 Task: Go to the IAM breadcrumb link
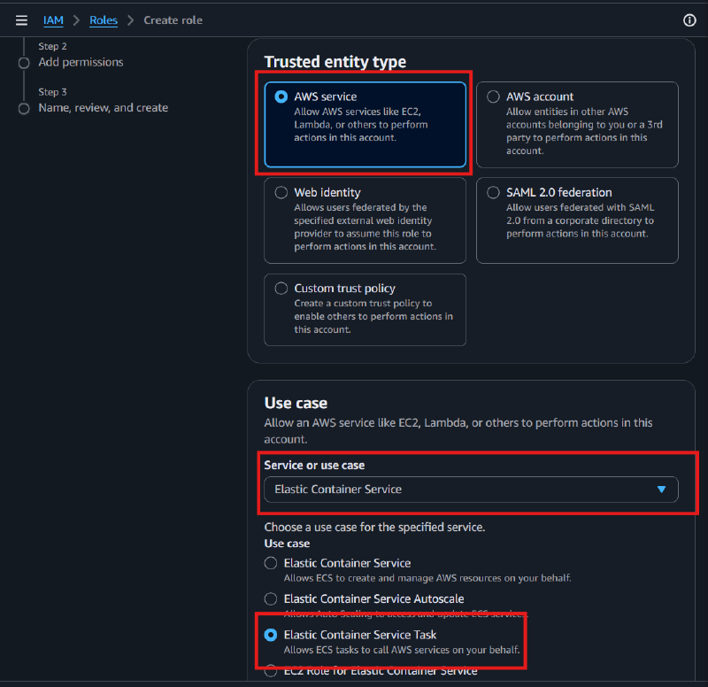53,20
